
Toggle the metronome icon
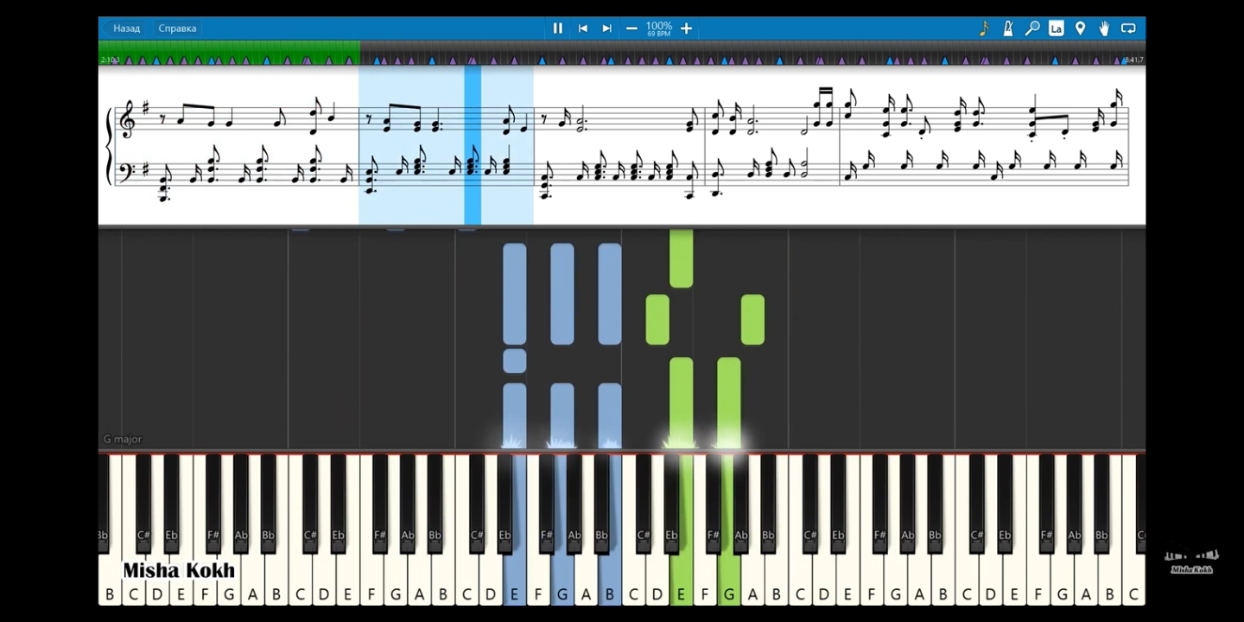click(x=1008, y=29)
